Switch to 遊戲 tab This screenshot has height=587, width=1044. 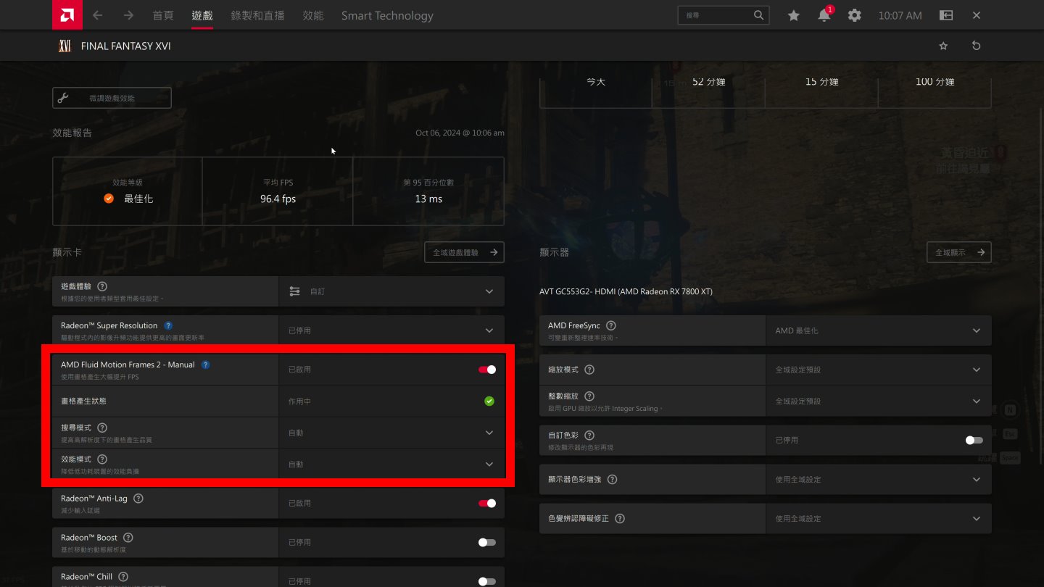pos(202,15)
